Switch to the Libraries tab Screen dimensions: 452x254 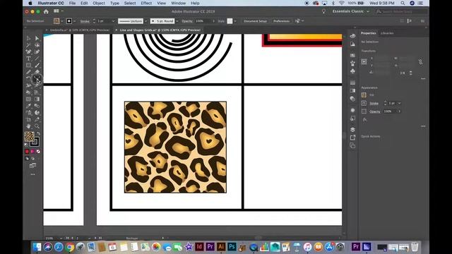[x=387, y=33]
